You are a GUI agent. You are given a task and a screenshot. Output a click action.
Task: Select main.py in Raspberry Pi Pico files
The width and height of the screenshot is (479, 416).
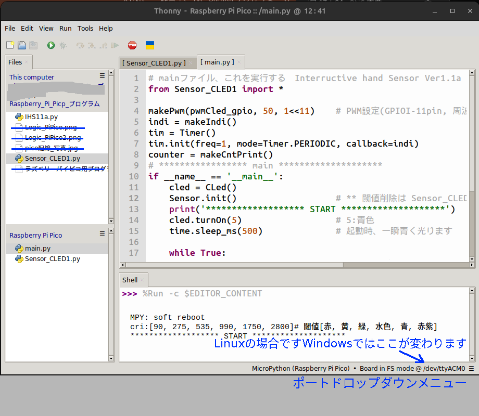coord(37,248)
